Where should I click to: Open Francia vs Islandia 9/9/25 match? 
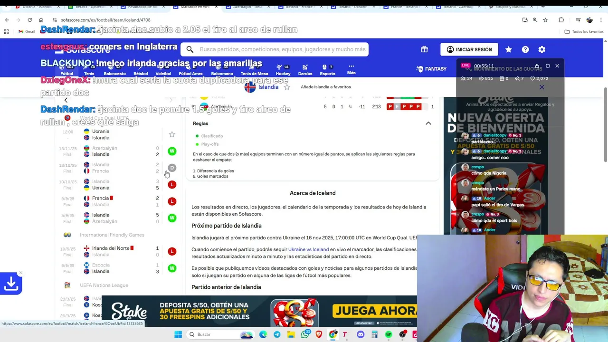(118, 201)
